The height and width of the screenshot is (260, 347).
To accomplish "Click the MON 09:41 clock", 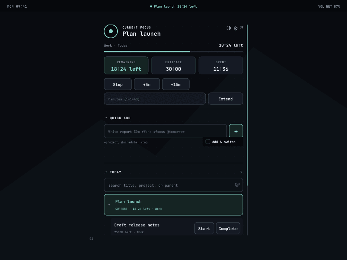I will (17, 6).
